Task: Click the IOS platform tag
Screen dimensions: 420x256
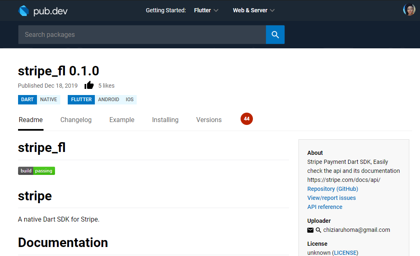Action: 130,100
